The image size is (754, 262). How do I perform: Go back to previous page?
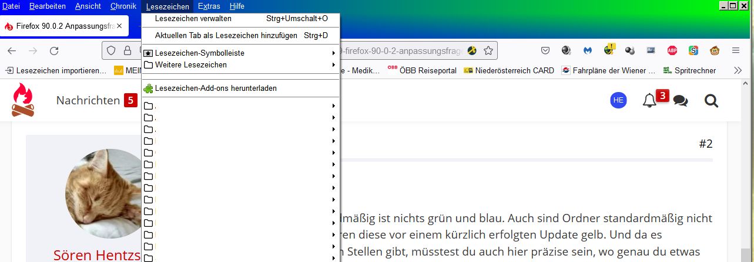(x=12, y=50)
